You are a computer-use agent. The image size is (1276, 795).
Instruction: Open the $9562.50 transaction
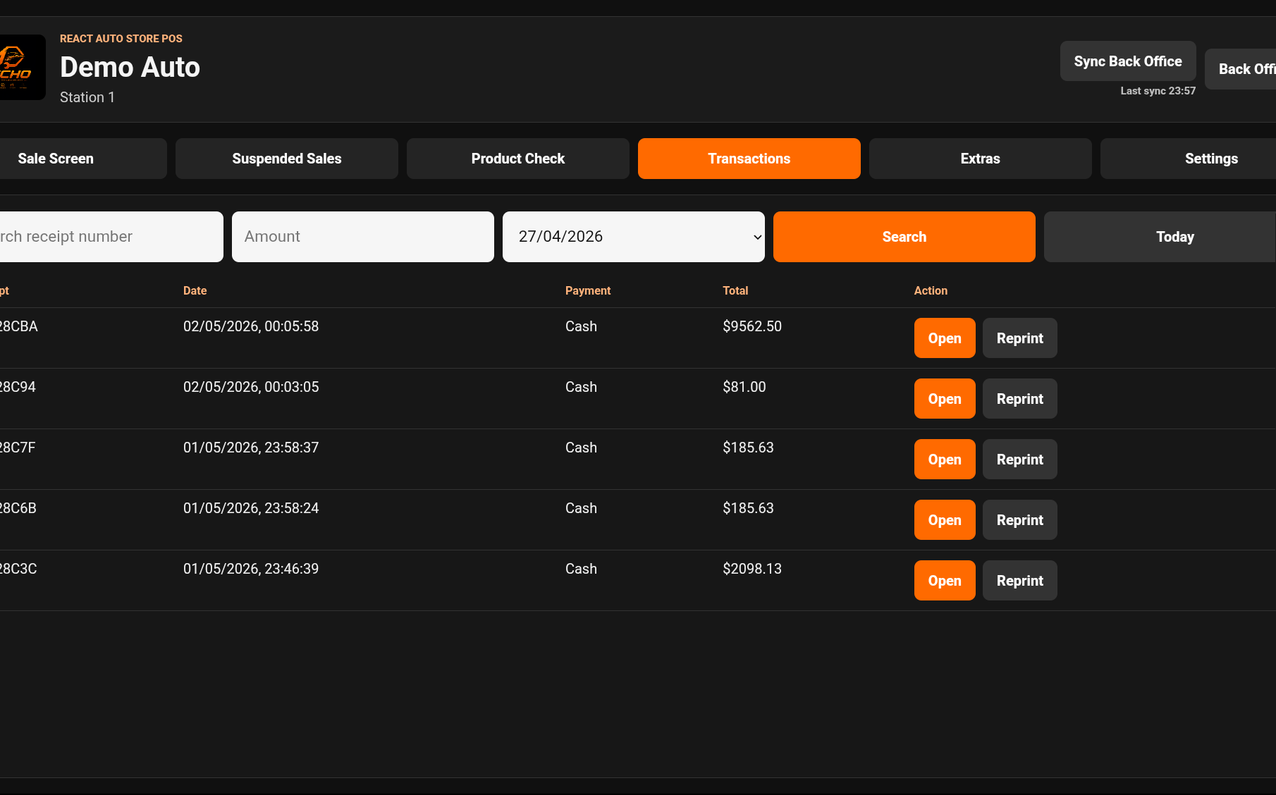click(945, 338)
